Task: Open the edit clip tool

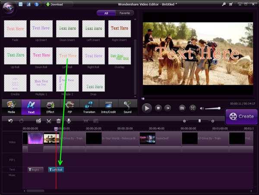Action: (38, 121)
